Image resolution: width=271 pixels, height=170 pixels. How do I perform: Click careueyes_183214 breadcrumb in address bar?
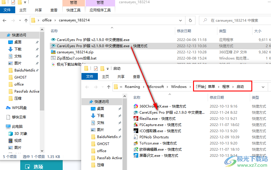[74, 20]
